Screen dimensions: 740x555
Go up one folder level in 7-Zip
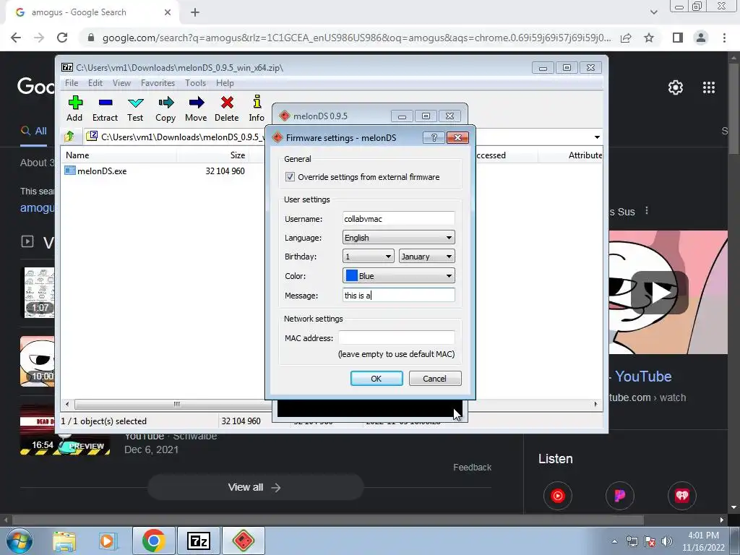pos(69,137)
